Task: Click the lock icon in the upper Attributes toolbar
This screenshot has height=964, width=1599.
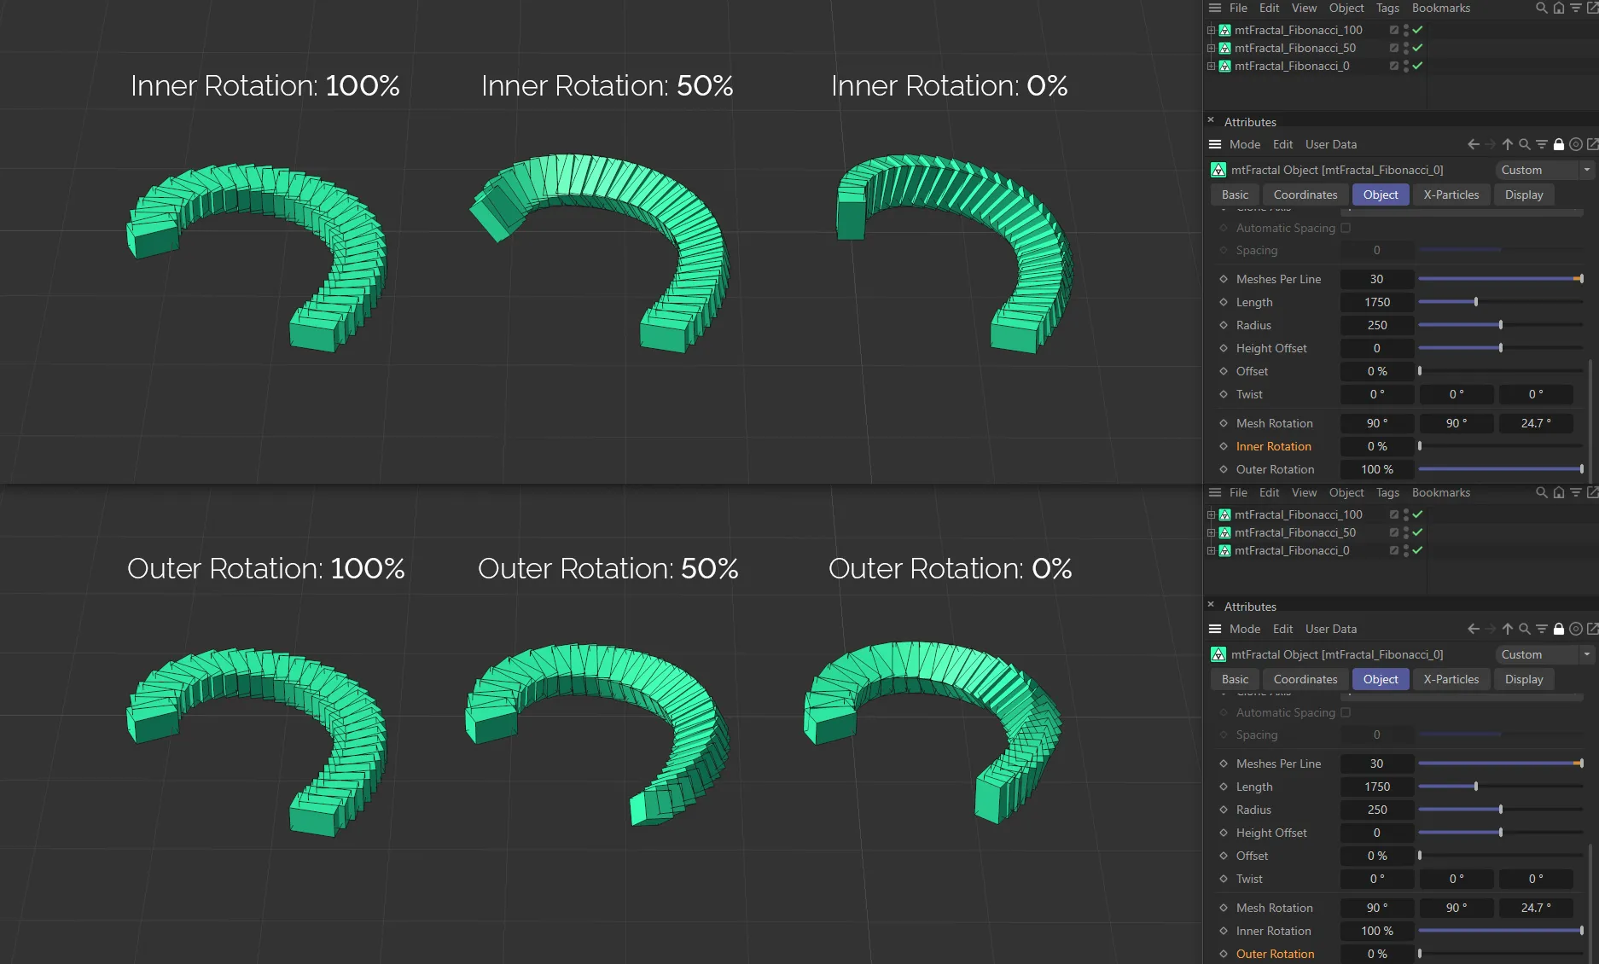Action: pyautogui.click(x=1558, y=144)
